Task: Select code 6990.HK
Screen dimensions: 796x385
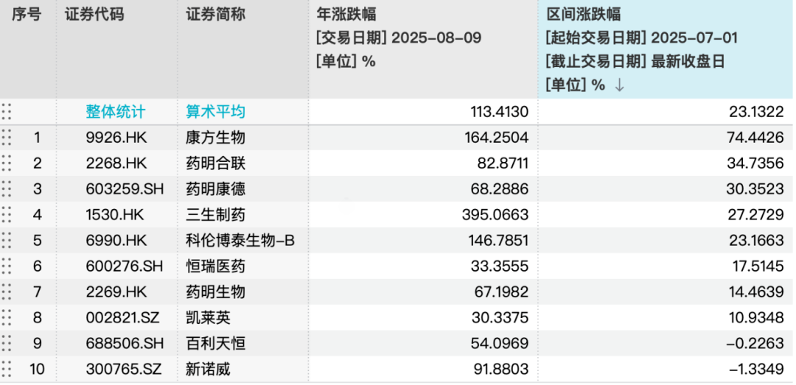Action: 115,241
